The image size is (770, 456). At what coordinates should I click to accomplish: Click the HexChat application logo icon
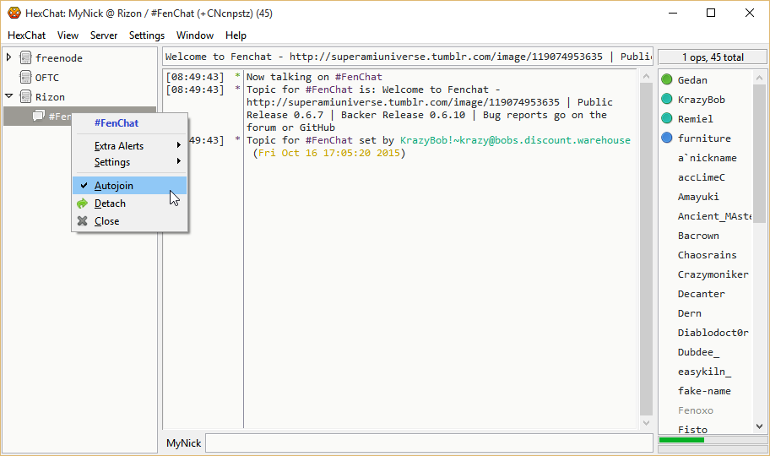click(14, 13)
